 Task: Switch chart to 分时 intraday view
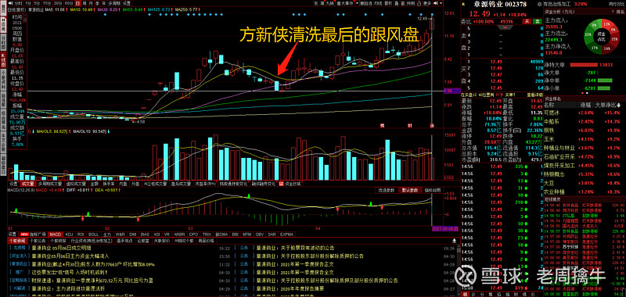(x=18, y=4)
